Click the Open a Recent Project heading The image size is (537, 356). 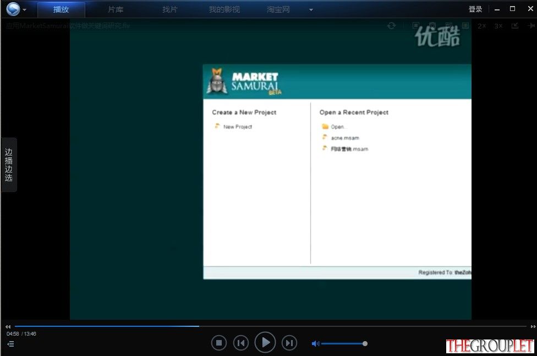(354, 112)
